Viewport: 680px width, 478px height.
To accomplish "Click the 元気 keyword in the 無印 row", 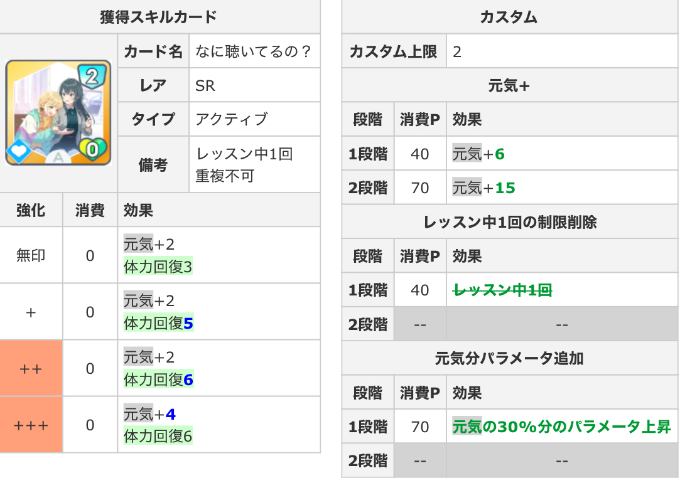I will [x=138, y=245].
